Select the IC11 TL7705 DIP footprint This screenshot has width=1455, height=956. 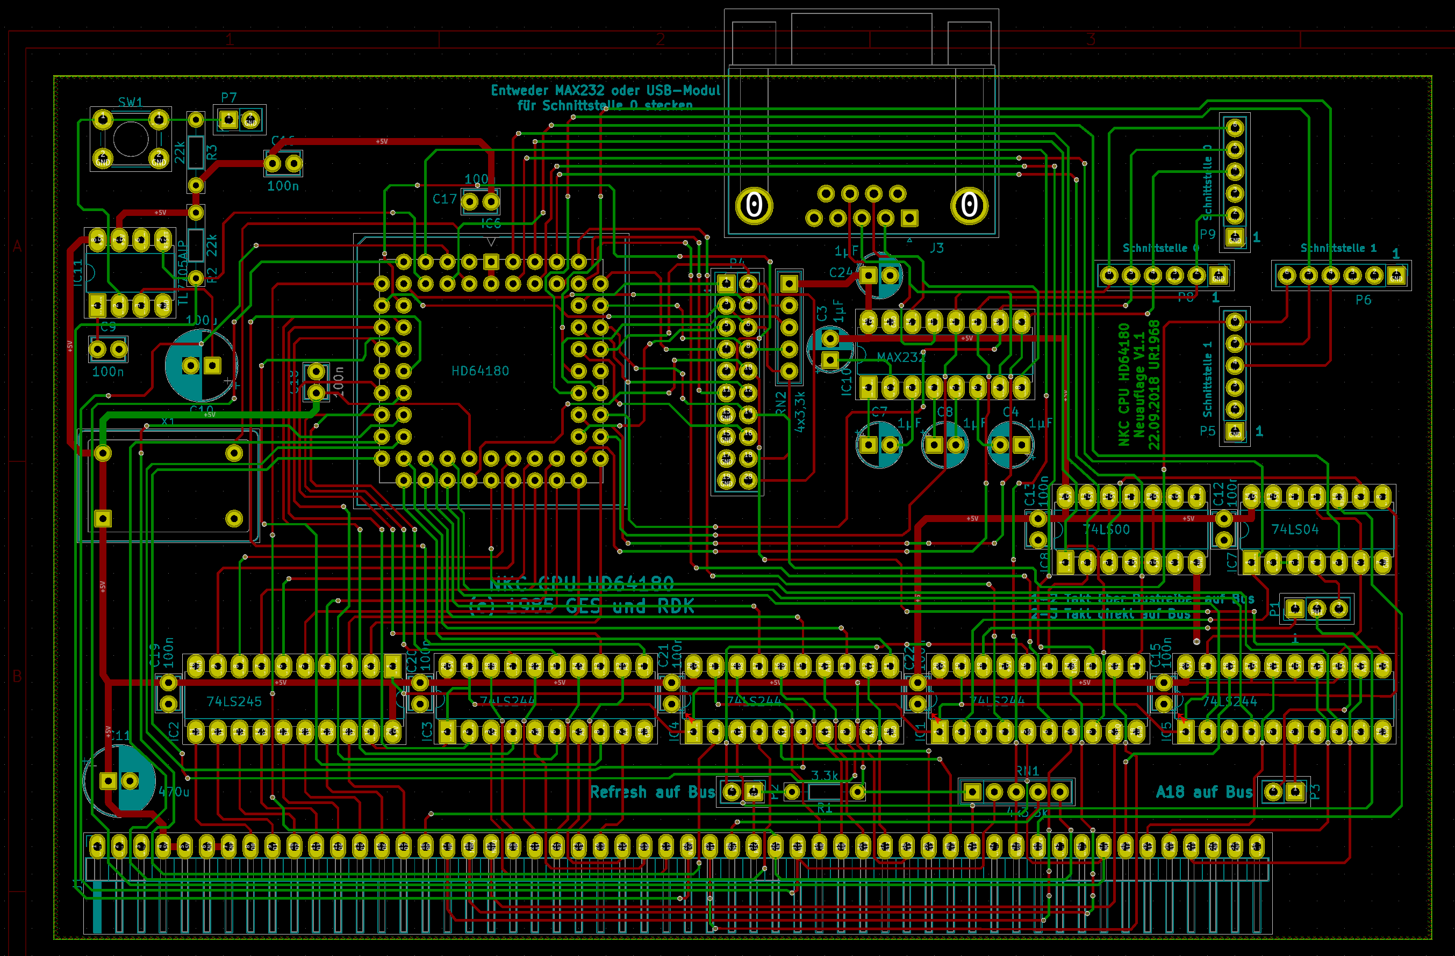coord(130,272)
